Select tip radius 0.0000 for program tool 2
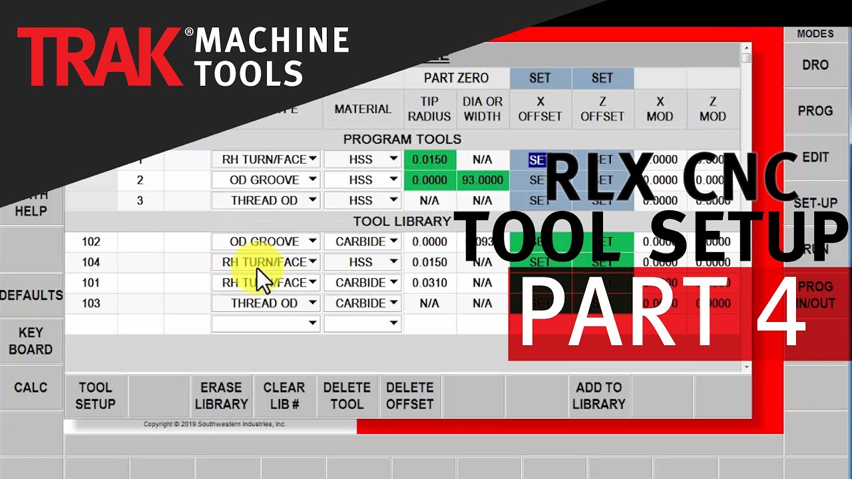This screenshot has height=479, width=852. 429,180
